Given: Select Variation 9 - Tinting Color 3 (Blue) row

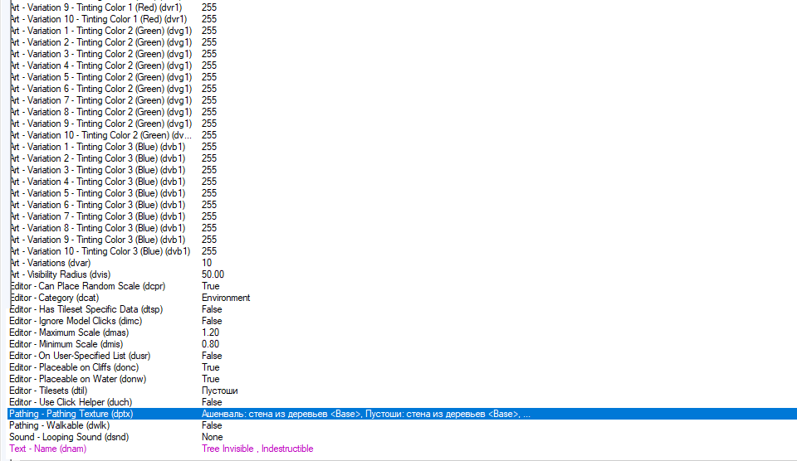Looking at the screenshot, I should [x=402, y=240].
